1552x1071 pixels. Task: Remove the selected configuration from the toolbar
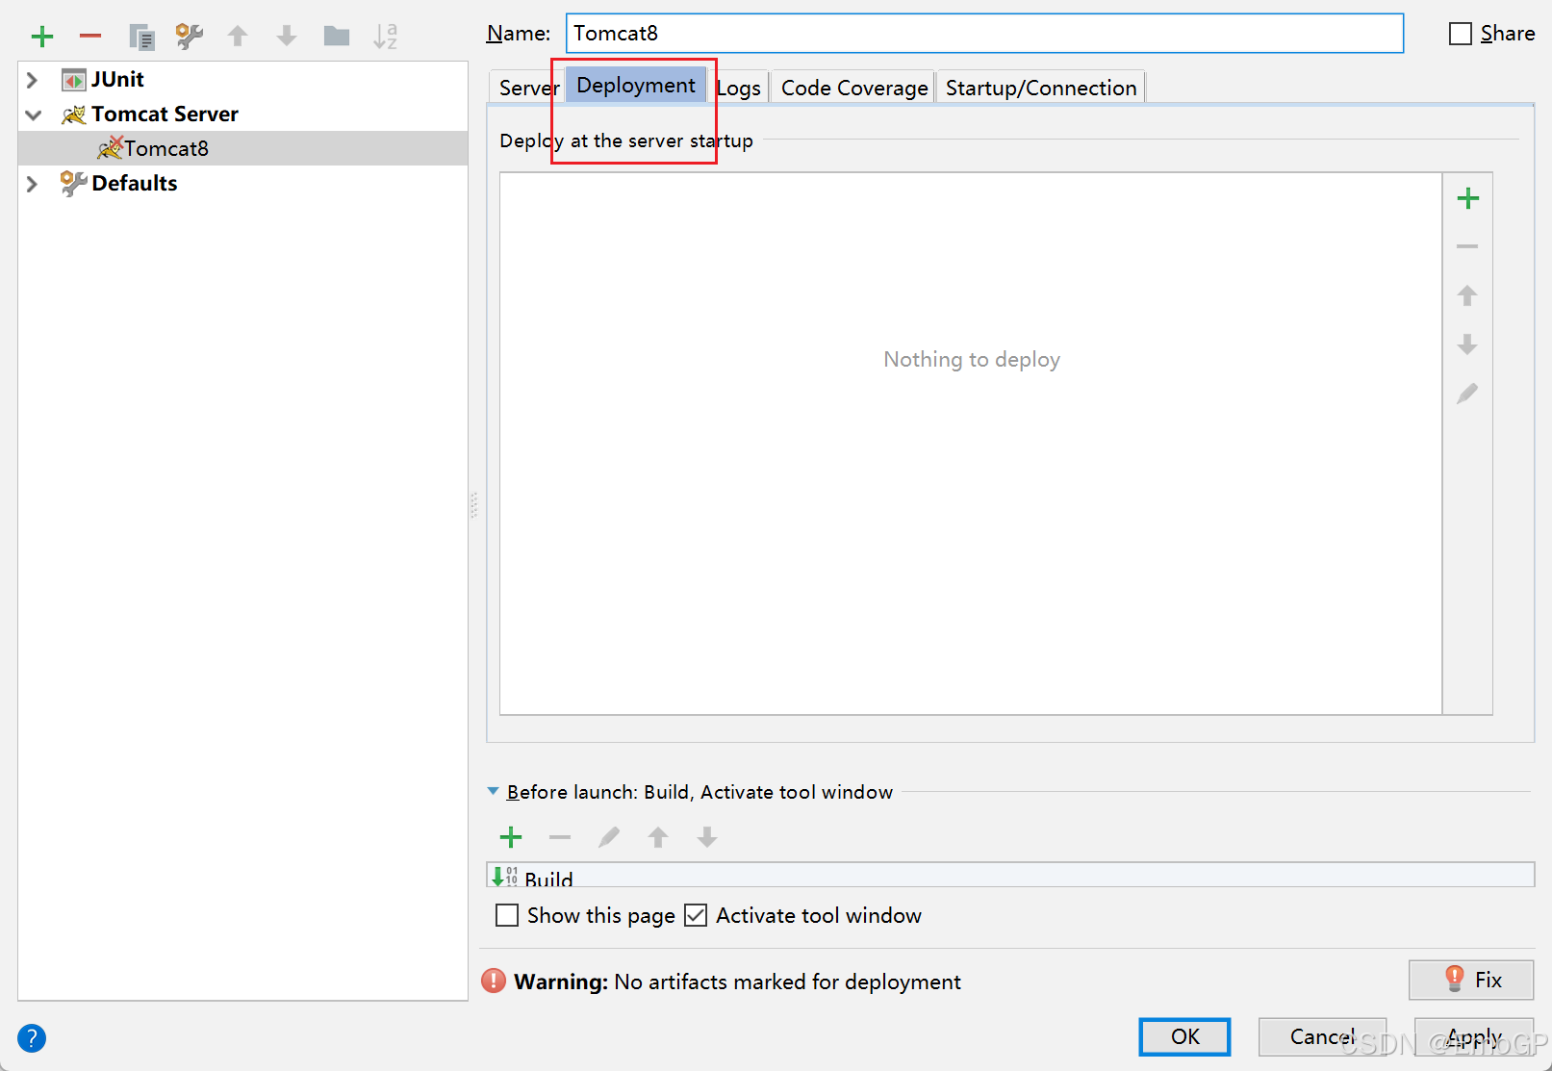(90, 37)
